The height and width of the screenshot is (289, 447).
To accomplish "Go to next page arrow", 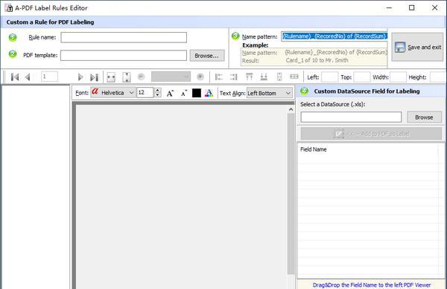I will [x=80, y=77].
